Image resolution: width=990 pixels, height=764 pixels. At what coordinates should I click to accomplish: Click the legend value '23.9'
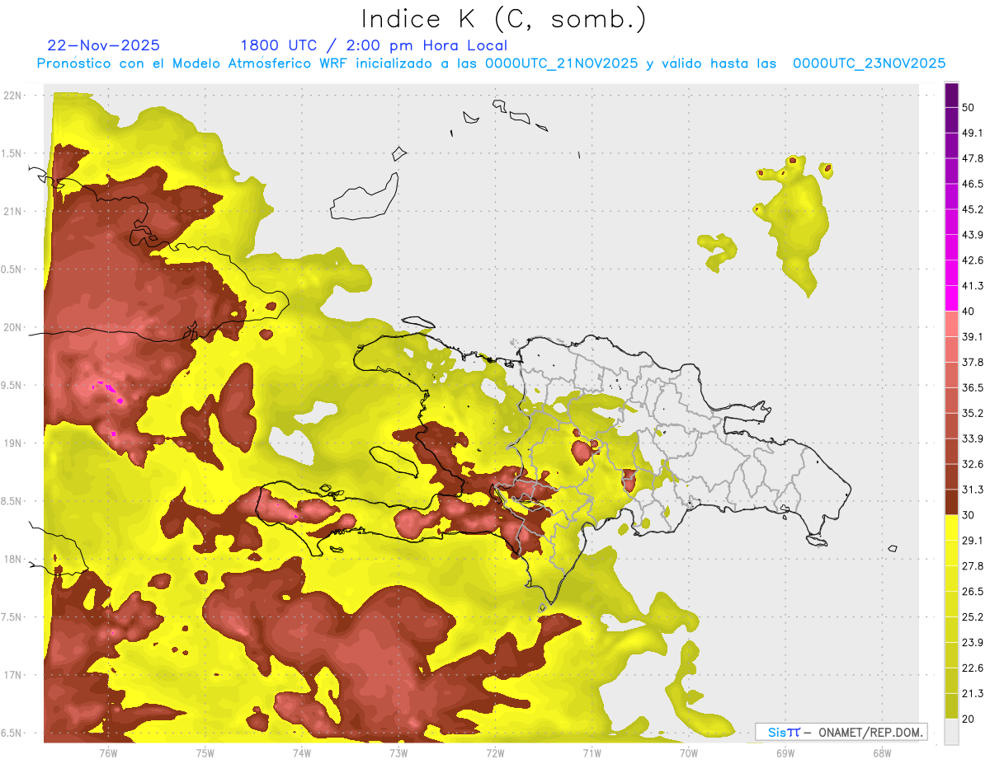click(973, 643)
